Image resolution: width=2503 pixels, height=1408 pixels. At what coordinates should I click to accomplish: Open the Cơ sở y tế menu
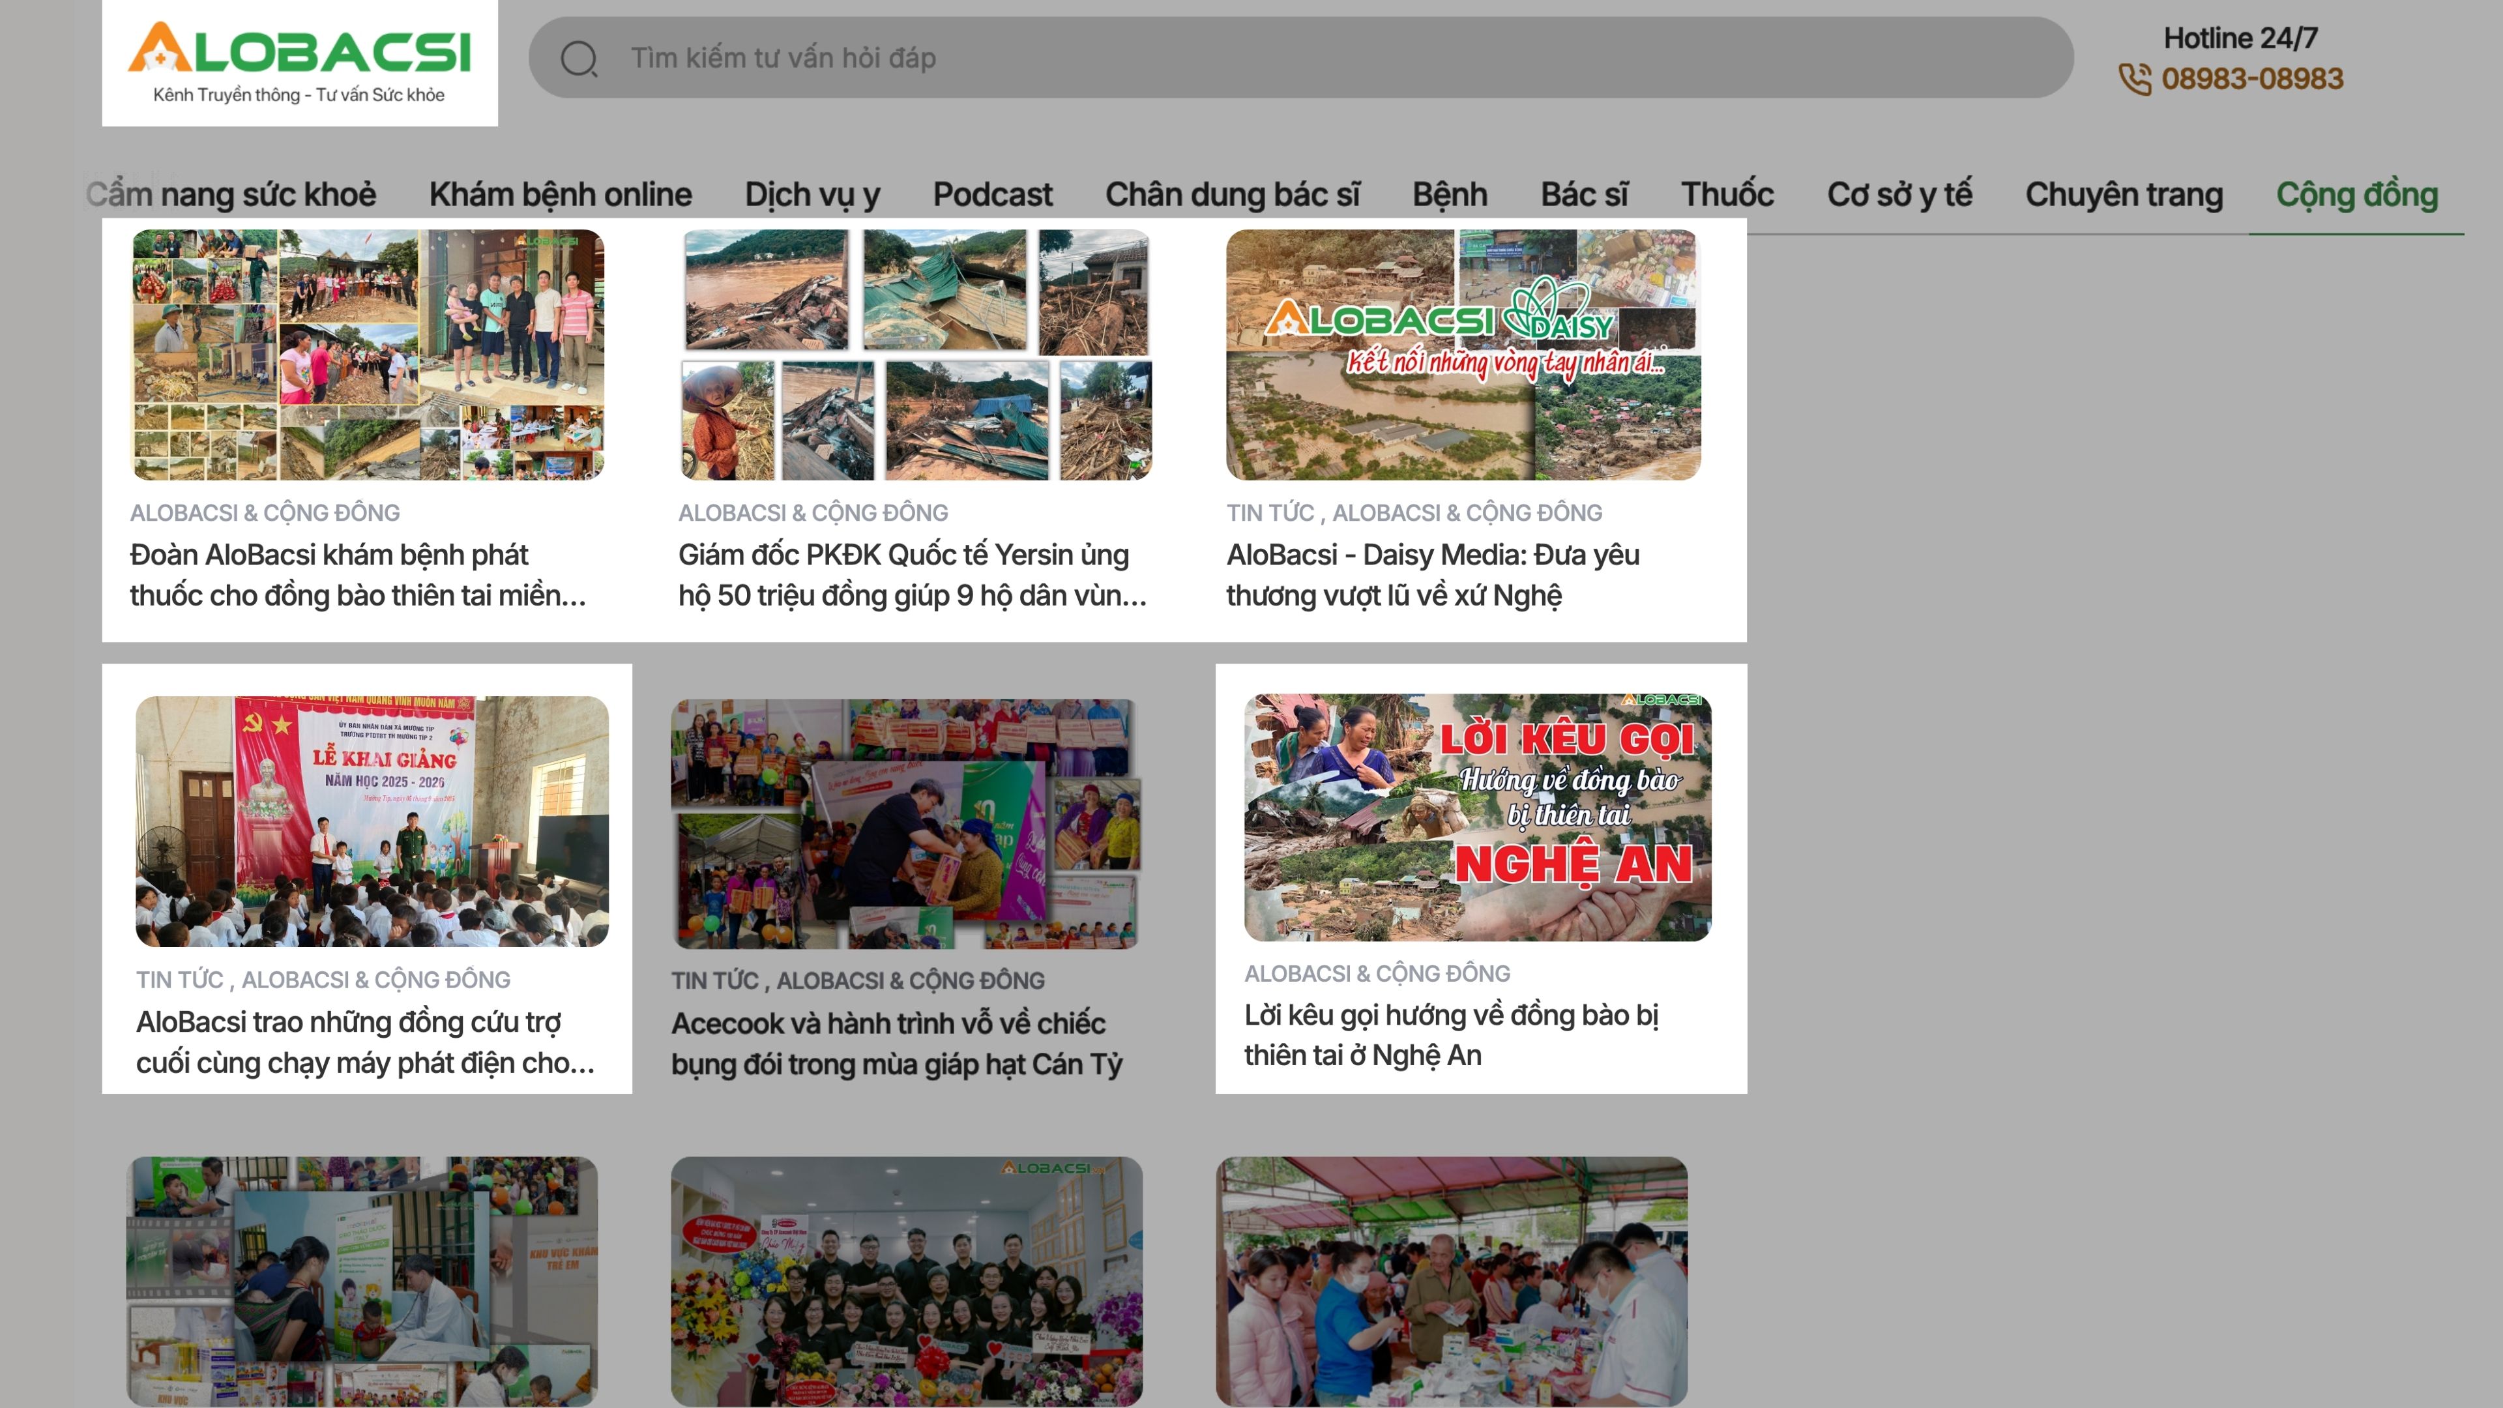coord(1899,194)
